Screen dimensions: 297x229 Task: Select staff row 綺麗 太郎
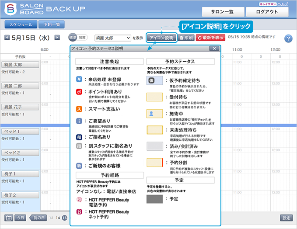coord(20,65)
